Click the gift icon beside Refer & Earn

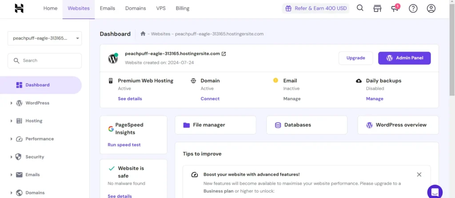coord(288,8)
